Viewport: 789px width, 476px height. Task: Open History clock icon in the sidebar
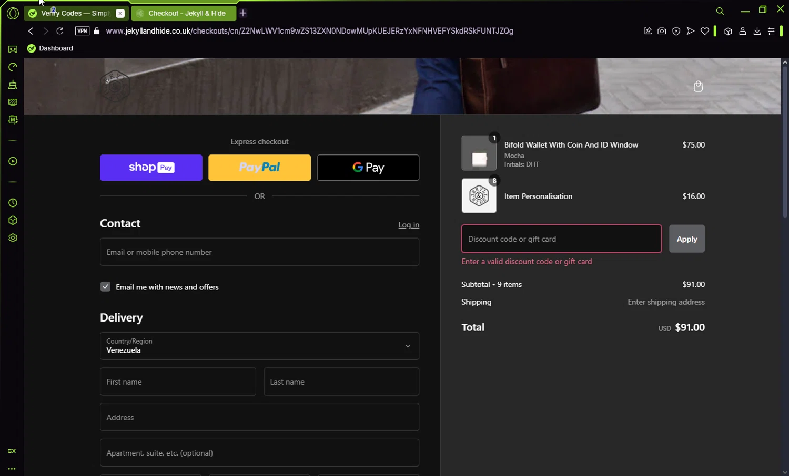pyautogui.click(x=13, y=203)
